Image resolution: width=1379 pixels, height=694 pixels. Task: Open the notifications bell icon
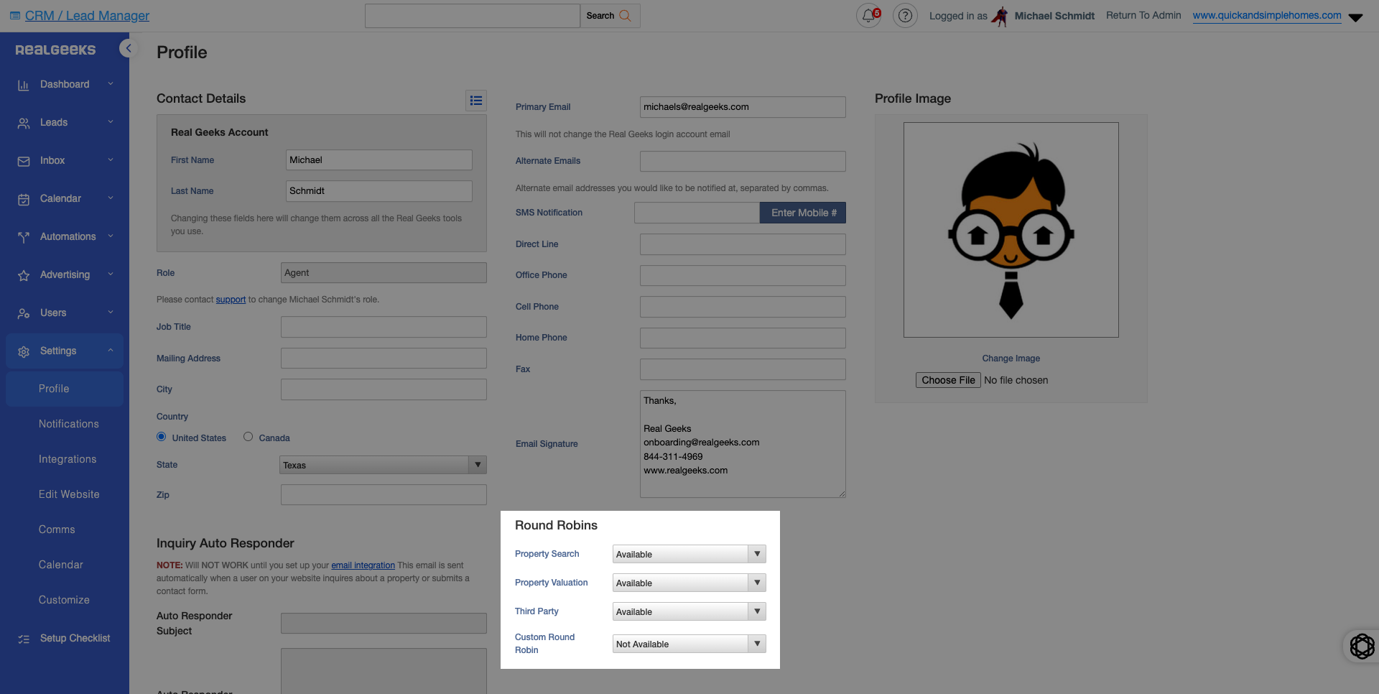point(868,15)
